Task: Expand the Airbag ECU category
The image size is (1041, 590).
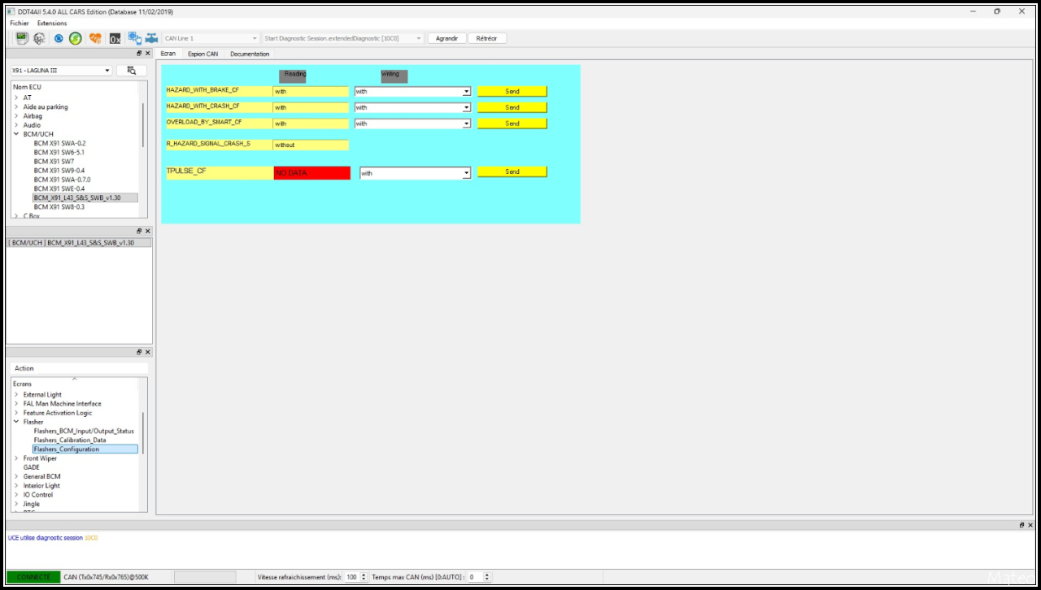Action: (x=16, y=116)
